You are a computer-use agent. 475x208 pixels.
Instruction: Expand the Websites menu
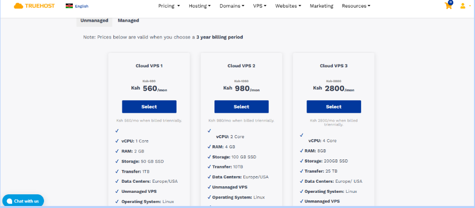[x=288, y=6]
